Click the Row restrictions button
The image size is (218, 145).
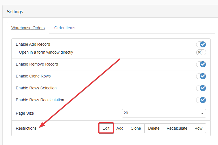click(198, 128)
